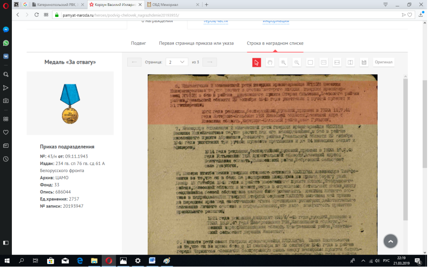Zoom in on the document scan
This screenshot has height=269, width=433.
tap(283, 62)
